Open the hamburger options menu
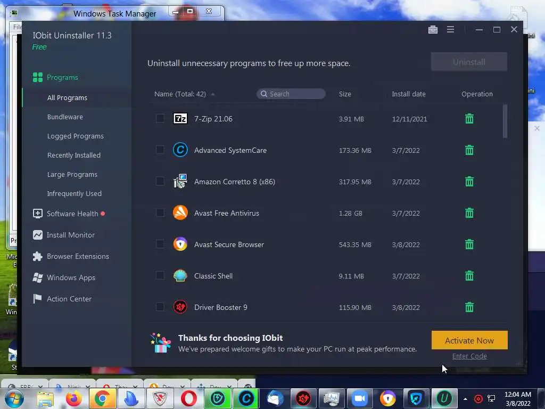 point(450,30)
